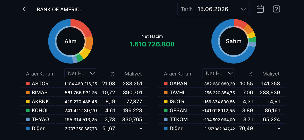Open the help question mark icon
The width and height of the screenshot is (304, 140).
(276, 9)
